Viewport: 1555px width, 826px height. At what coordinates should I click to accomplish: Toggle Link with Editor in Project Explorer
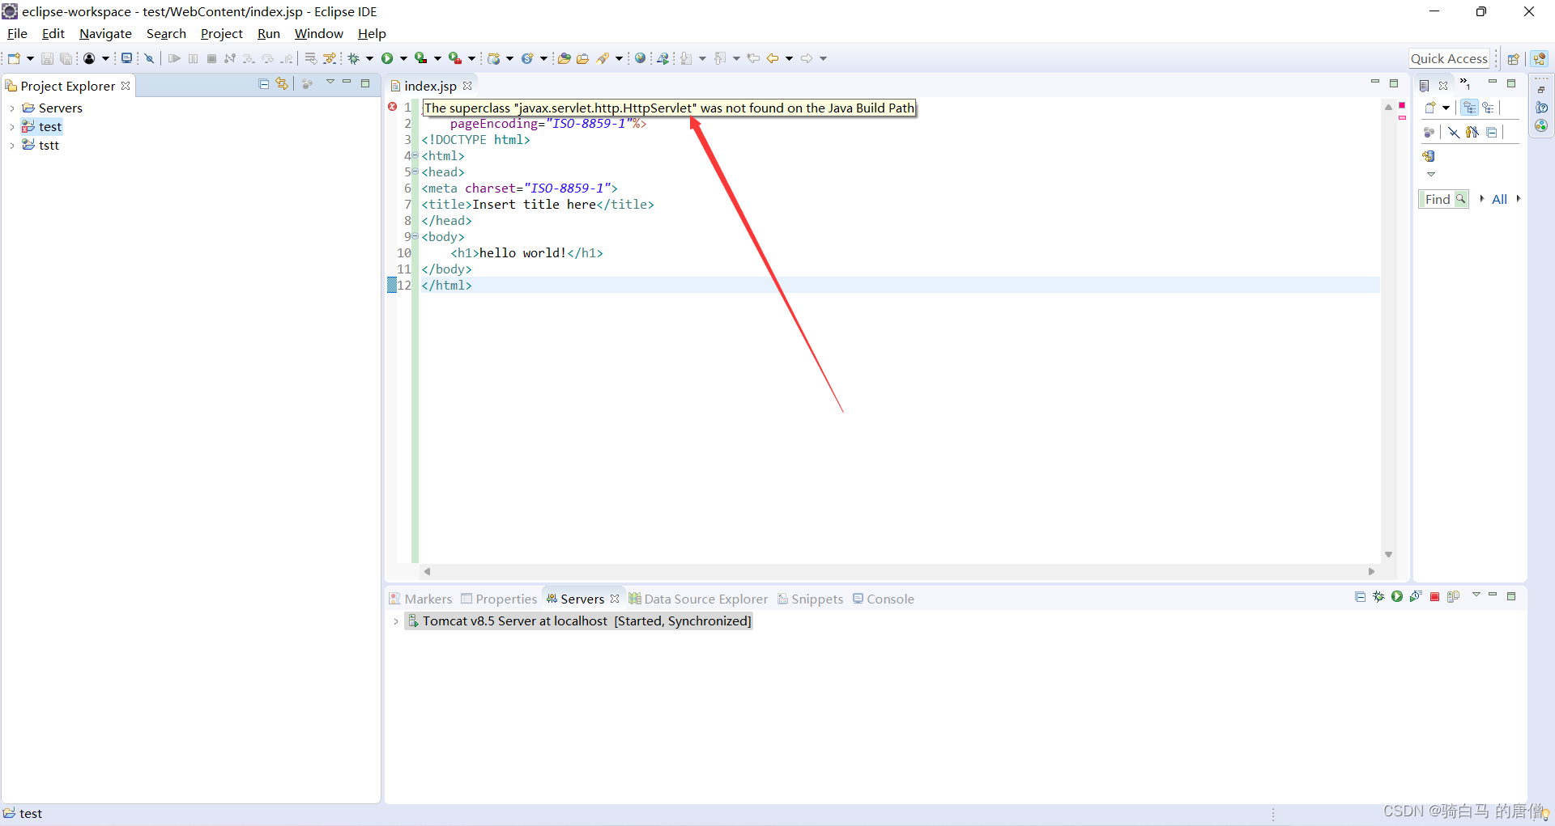(x=282, y=84)
